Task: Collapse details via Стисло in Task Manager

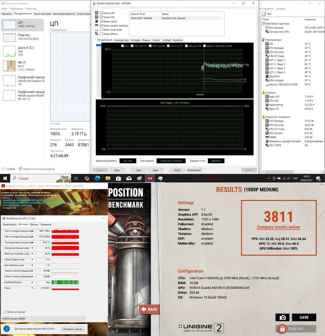Action: point(9,169)
